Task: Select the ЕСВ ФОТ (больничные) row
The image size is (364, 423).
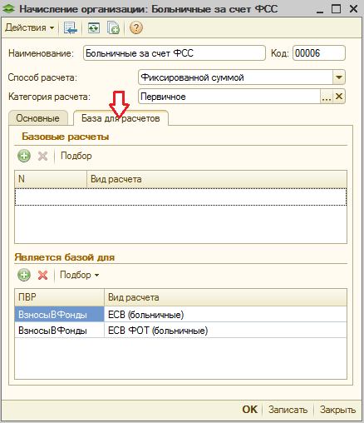Action: click(180, 331)
